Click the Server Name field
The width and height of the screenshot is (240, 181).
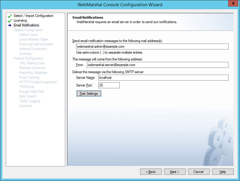[x=163, y=78]
